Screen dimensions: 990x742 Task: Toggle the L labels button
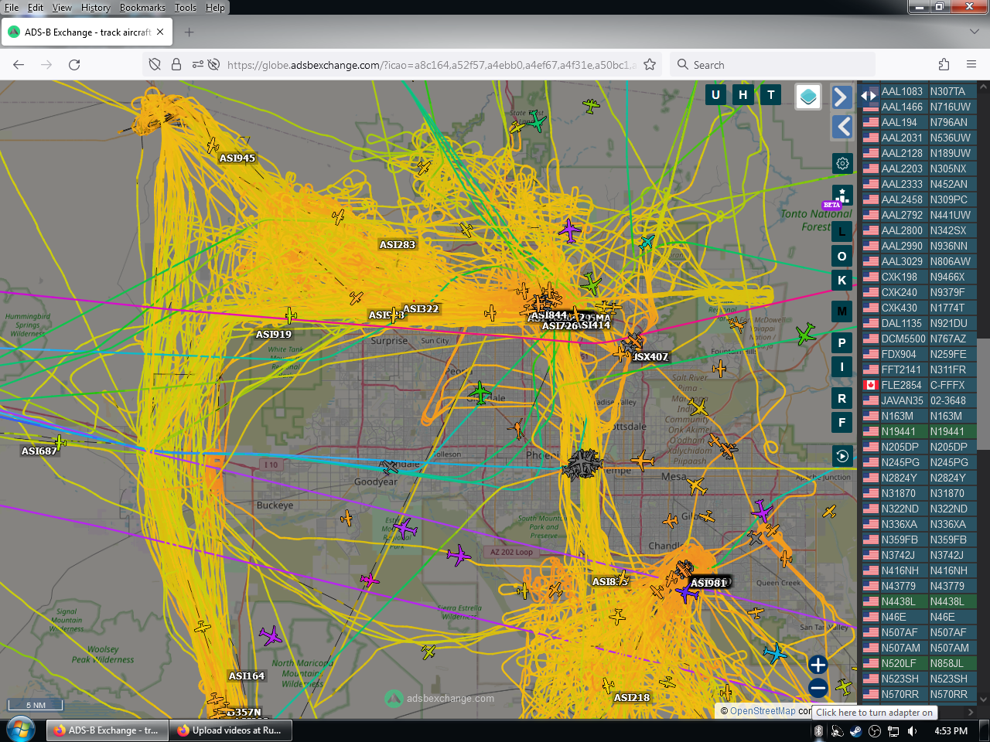[x=842, y=231]
